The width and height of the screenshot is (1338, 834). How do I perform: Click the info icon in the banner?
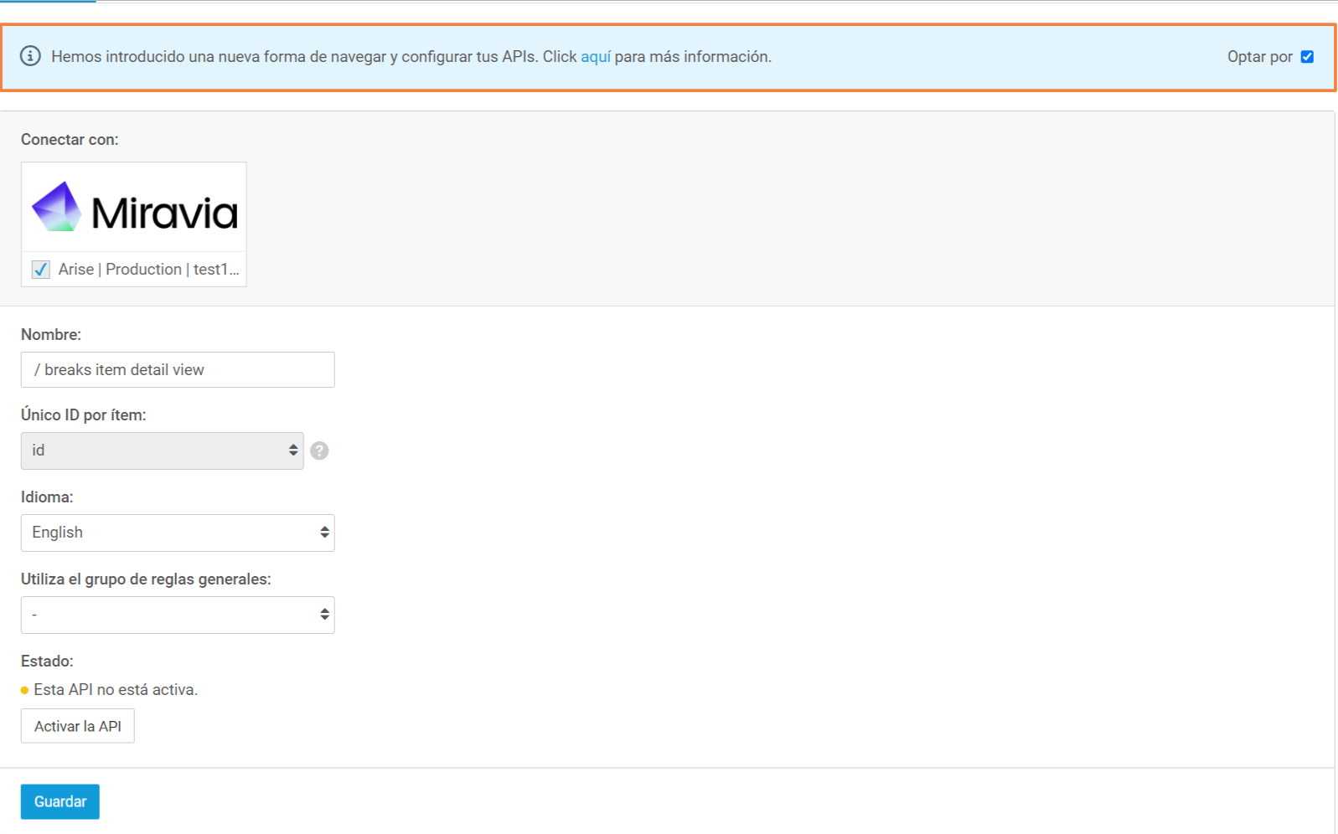pos(30,56)
